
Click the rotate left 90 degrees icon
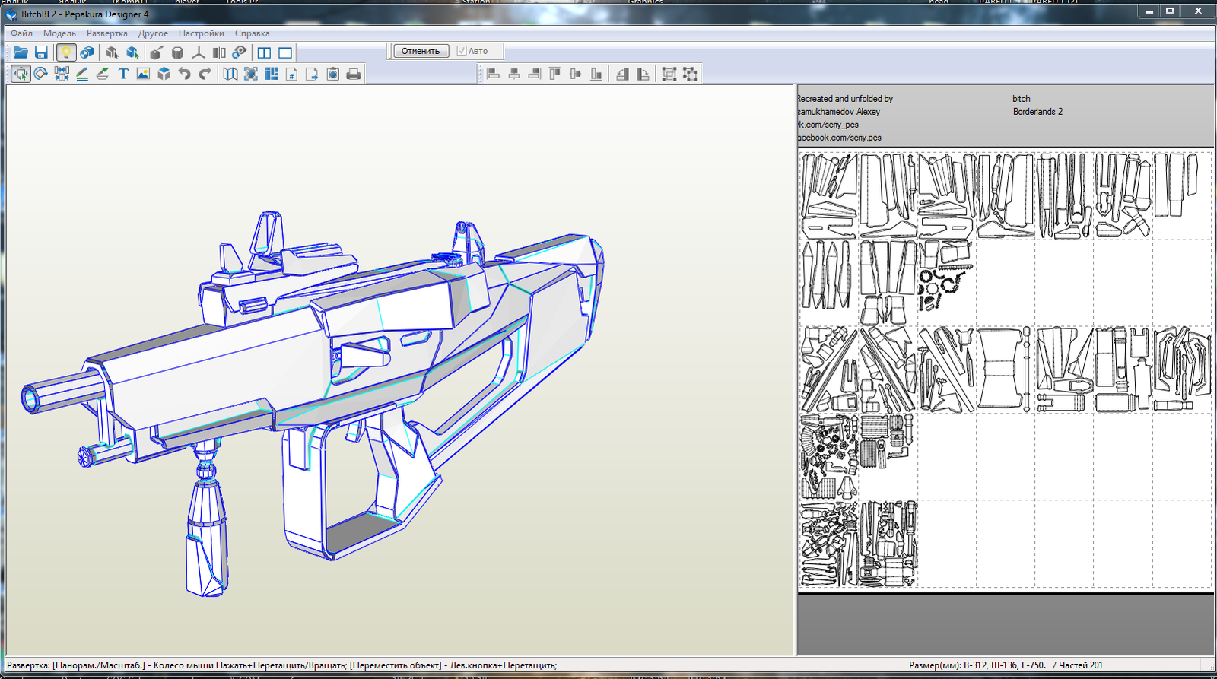622,74
